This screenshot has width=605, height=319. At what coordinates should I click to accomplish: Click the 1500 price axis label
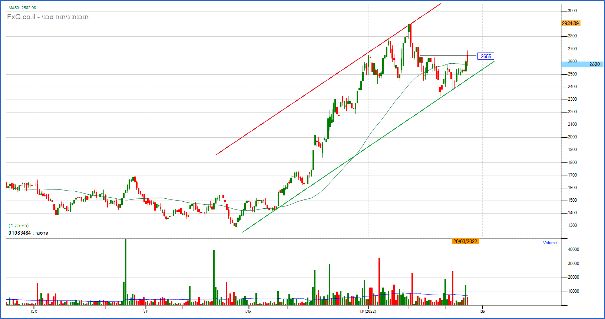[572, 200]
